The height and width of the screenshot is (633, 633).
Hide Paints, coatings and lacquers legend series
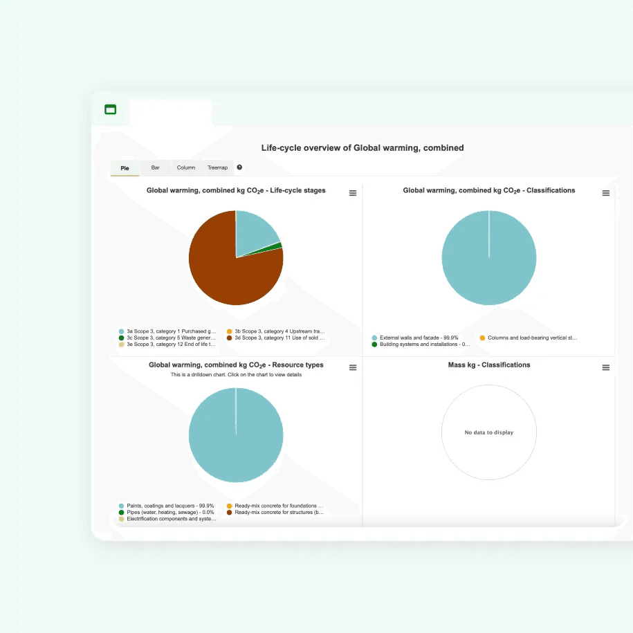coord(169,506)
